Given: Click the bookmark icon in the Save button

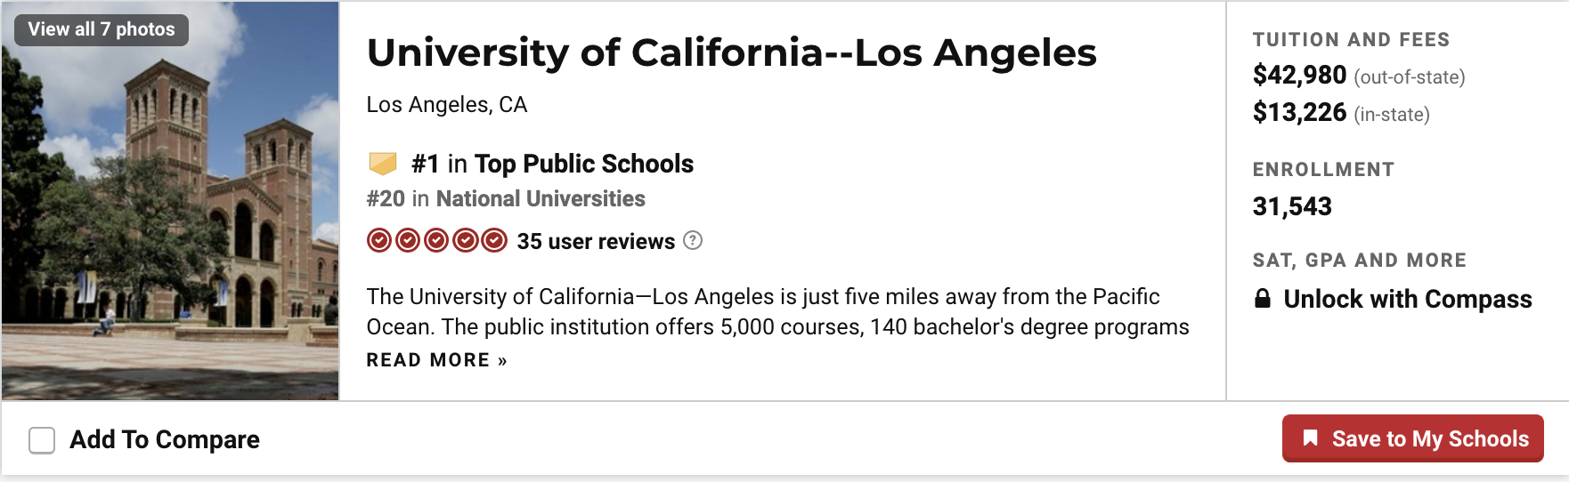Looking at the screenshot, I should coord(1310,438).
